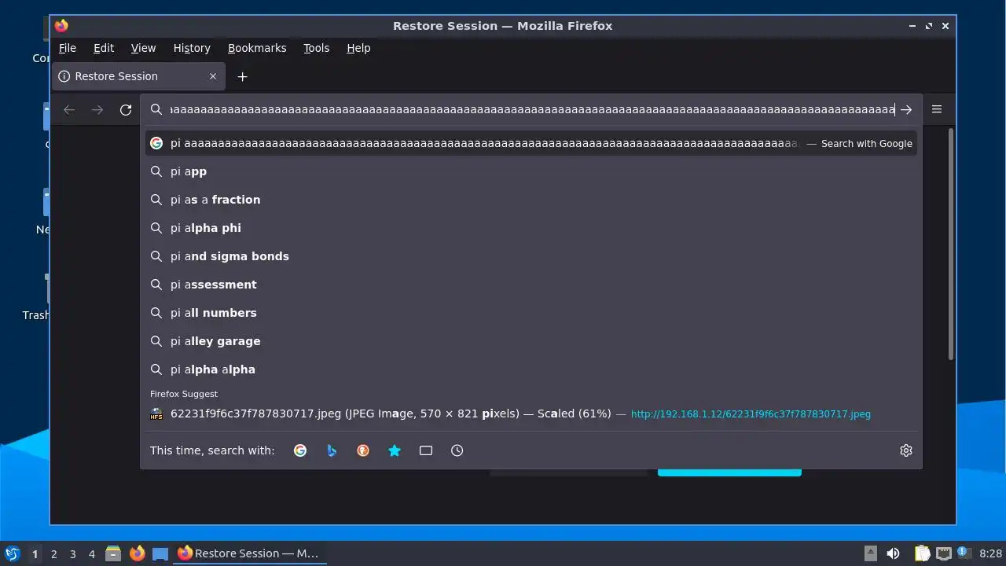Click the magnifier icon in the address bar
Image resolution: width=1006 pixels, height=566 pixels.
156,110
